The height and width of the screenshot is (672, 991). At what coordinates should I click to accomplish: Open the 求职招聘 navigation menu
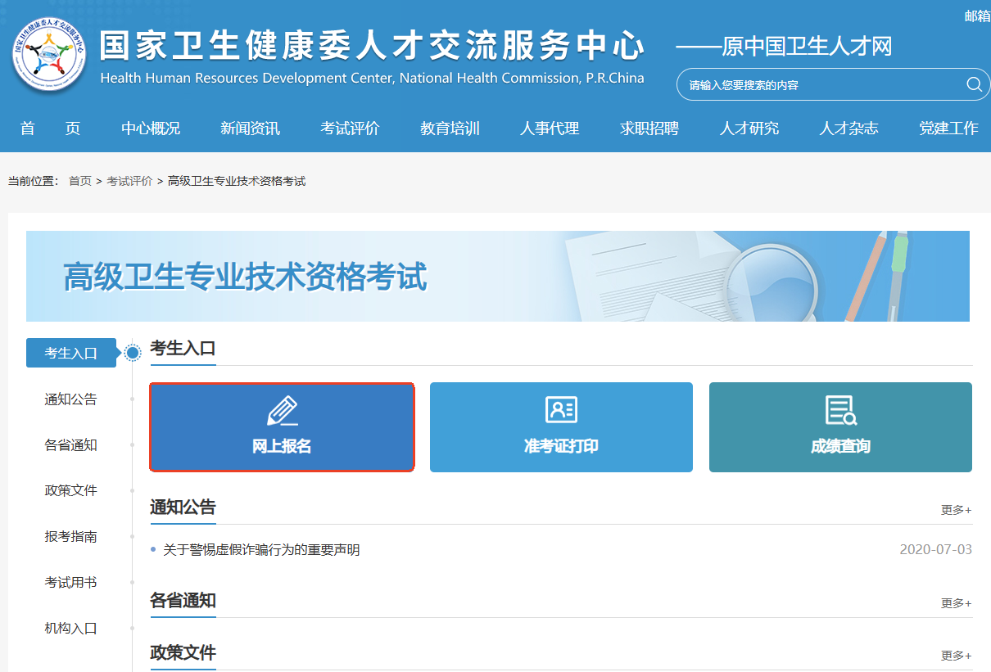(x=649, y=129)
